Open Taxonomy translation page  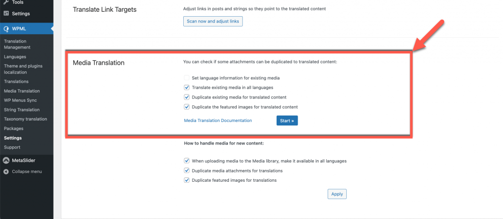[x=26, y=119]
